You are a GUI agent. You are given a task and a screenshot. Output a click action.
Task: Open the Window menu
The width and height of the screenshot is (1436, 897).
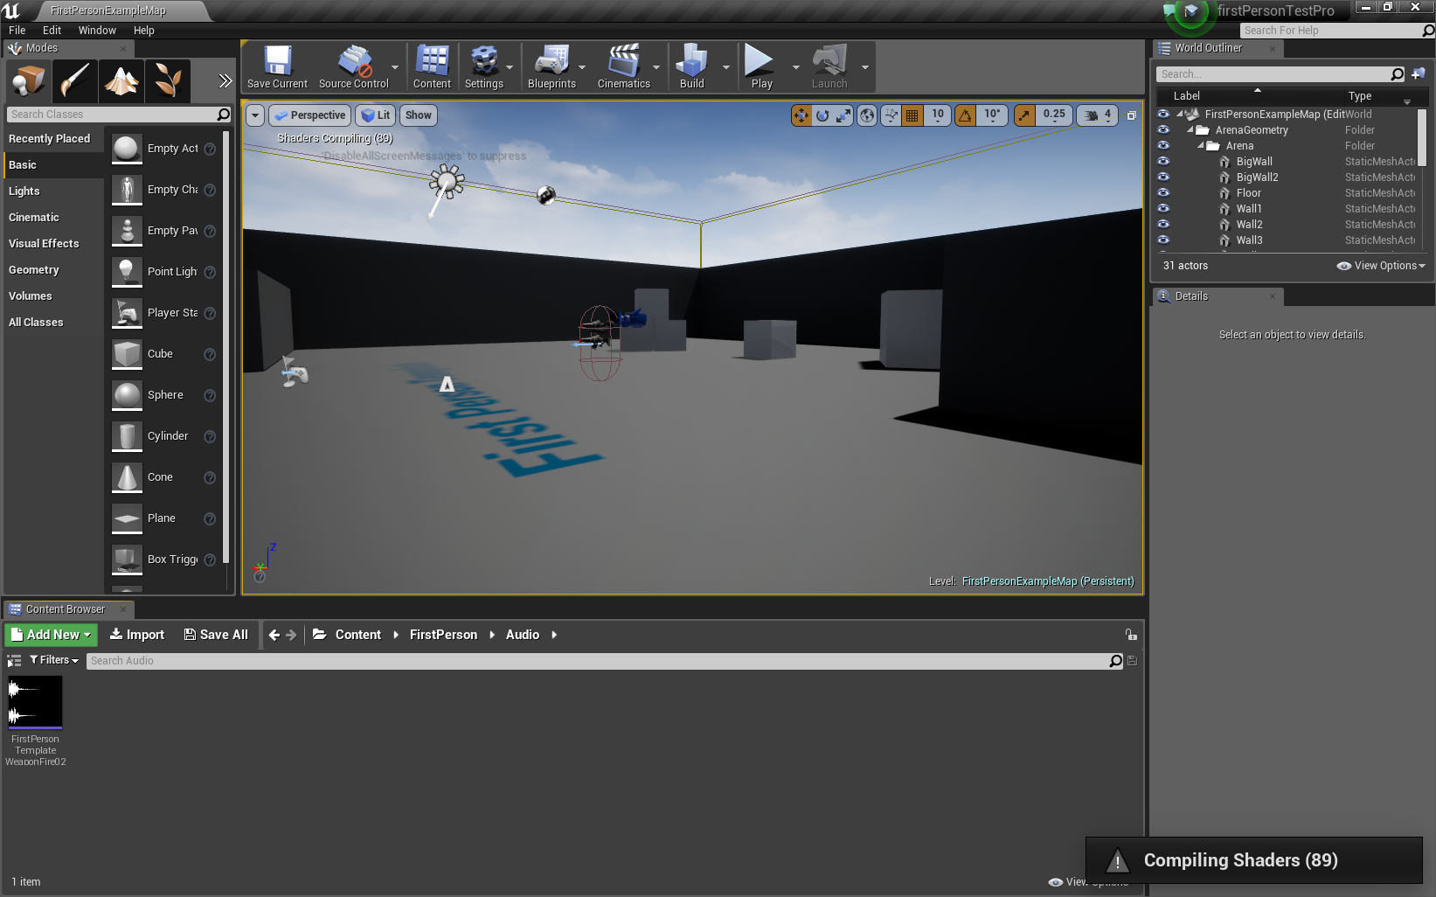pyautogui.click(x=97, y=30)
